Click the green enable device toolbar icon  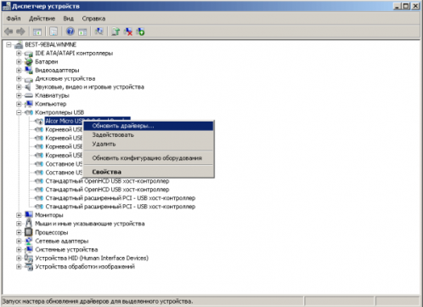(x=141, y=31)
